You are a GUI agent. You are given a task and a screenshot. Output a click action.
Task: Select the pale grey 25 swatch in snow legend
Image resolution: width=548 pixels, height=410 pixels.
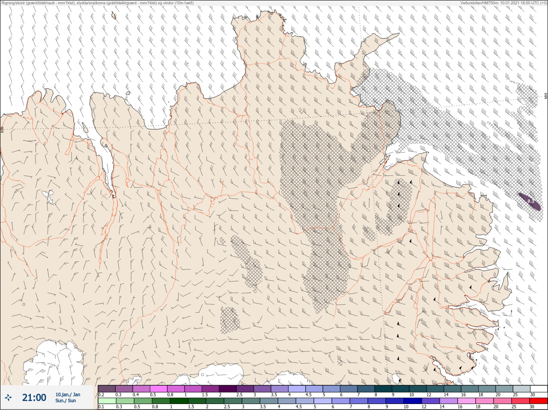tap(521, 389)
